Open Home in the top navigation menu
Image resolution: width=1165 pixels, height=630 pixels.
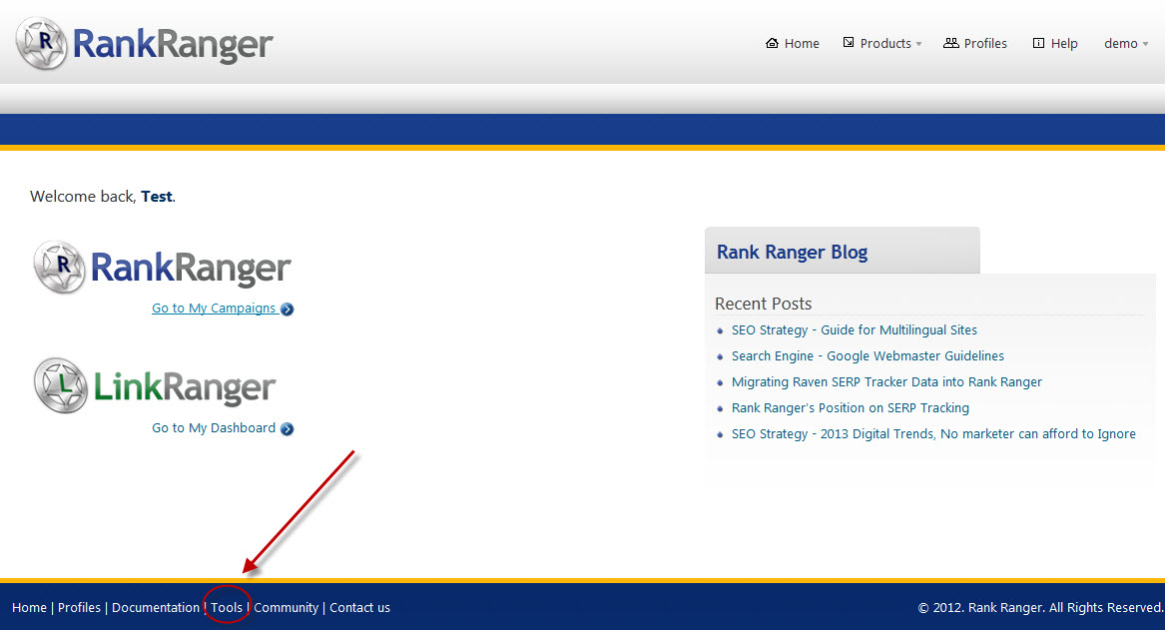pyautogui.click(x=802, y=43)
